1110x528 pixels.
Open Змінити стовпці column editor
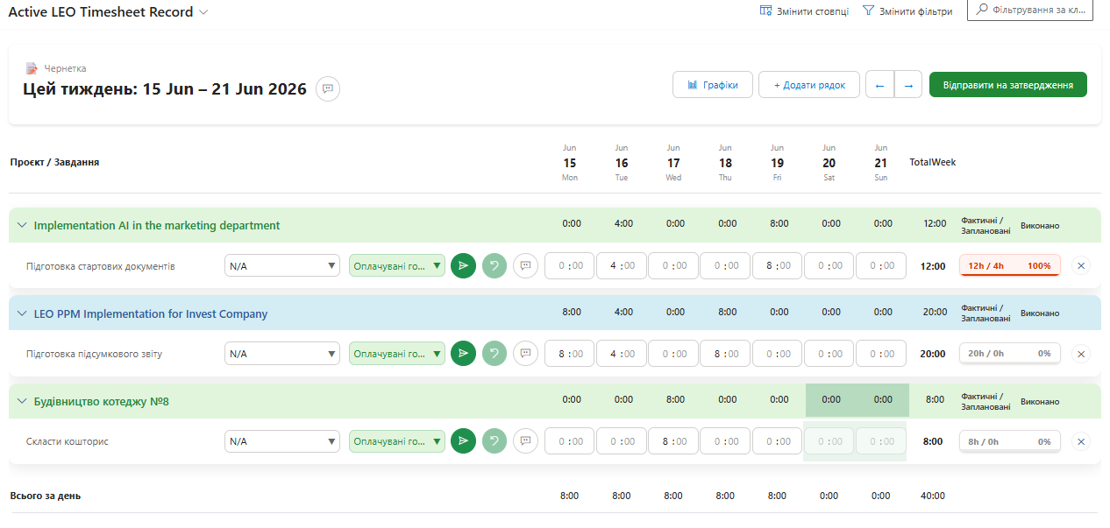click(x=804, y=11)
